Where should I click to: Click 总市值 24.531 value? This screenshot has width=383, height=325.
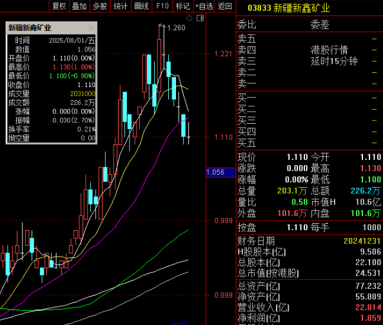[368, 273]
